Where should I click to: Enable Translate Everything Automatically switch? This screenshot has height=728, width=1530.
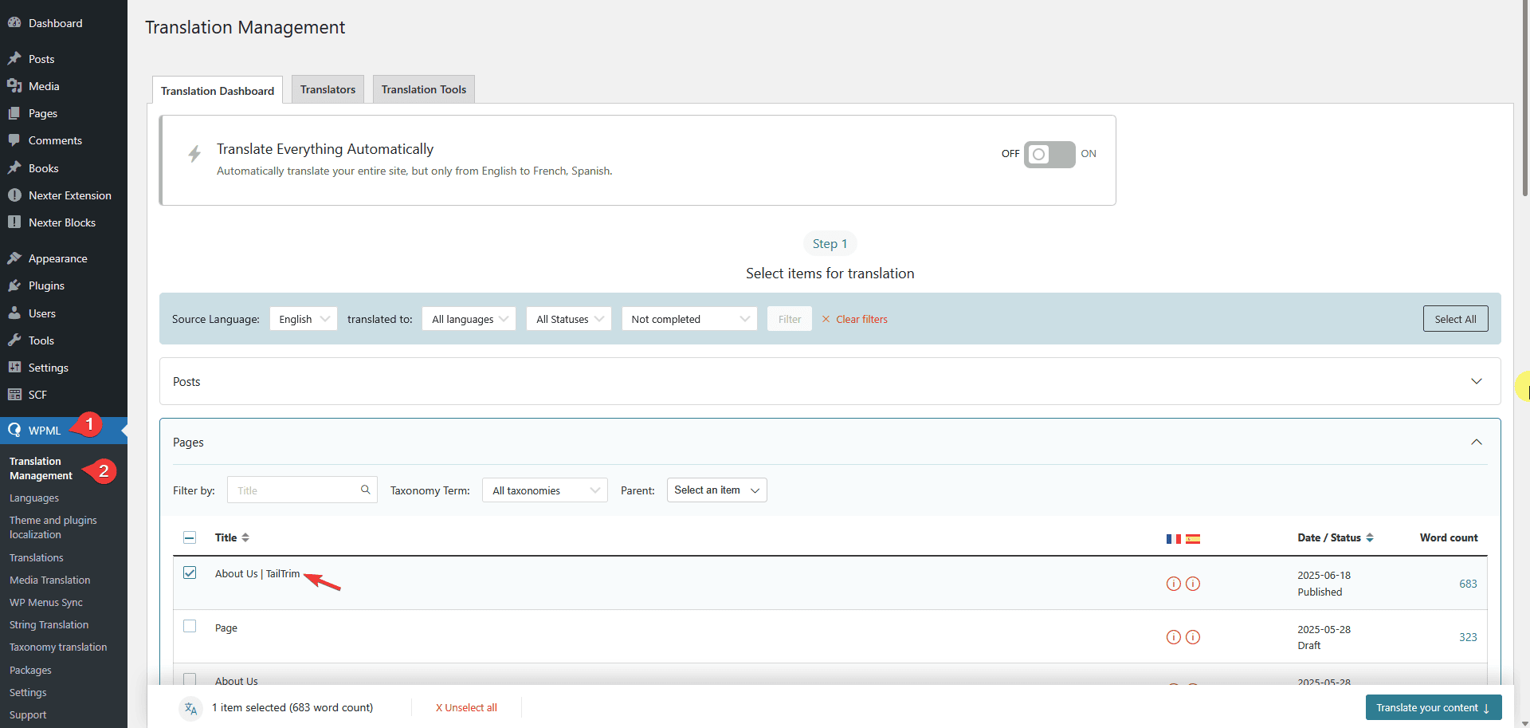[1049, 154]
